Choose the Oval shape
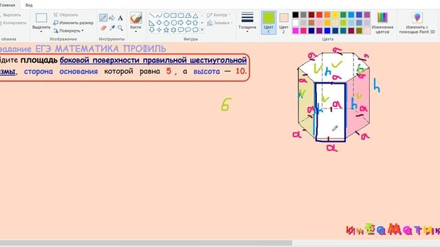Viewport: 440px width, 247px height. pos(166,15)
